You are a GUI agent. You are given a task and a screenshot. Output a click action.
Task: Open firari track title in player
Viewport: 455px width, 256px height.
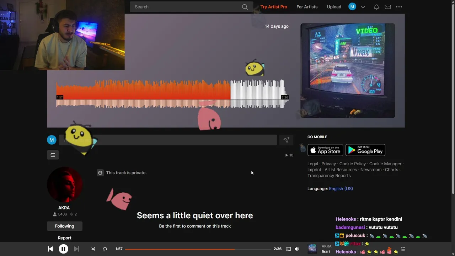tap(326, 252)
